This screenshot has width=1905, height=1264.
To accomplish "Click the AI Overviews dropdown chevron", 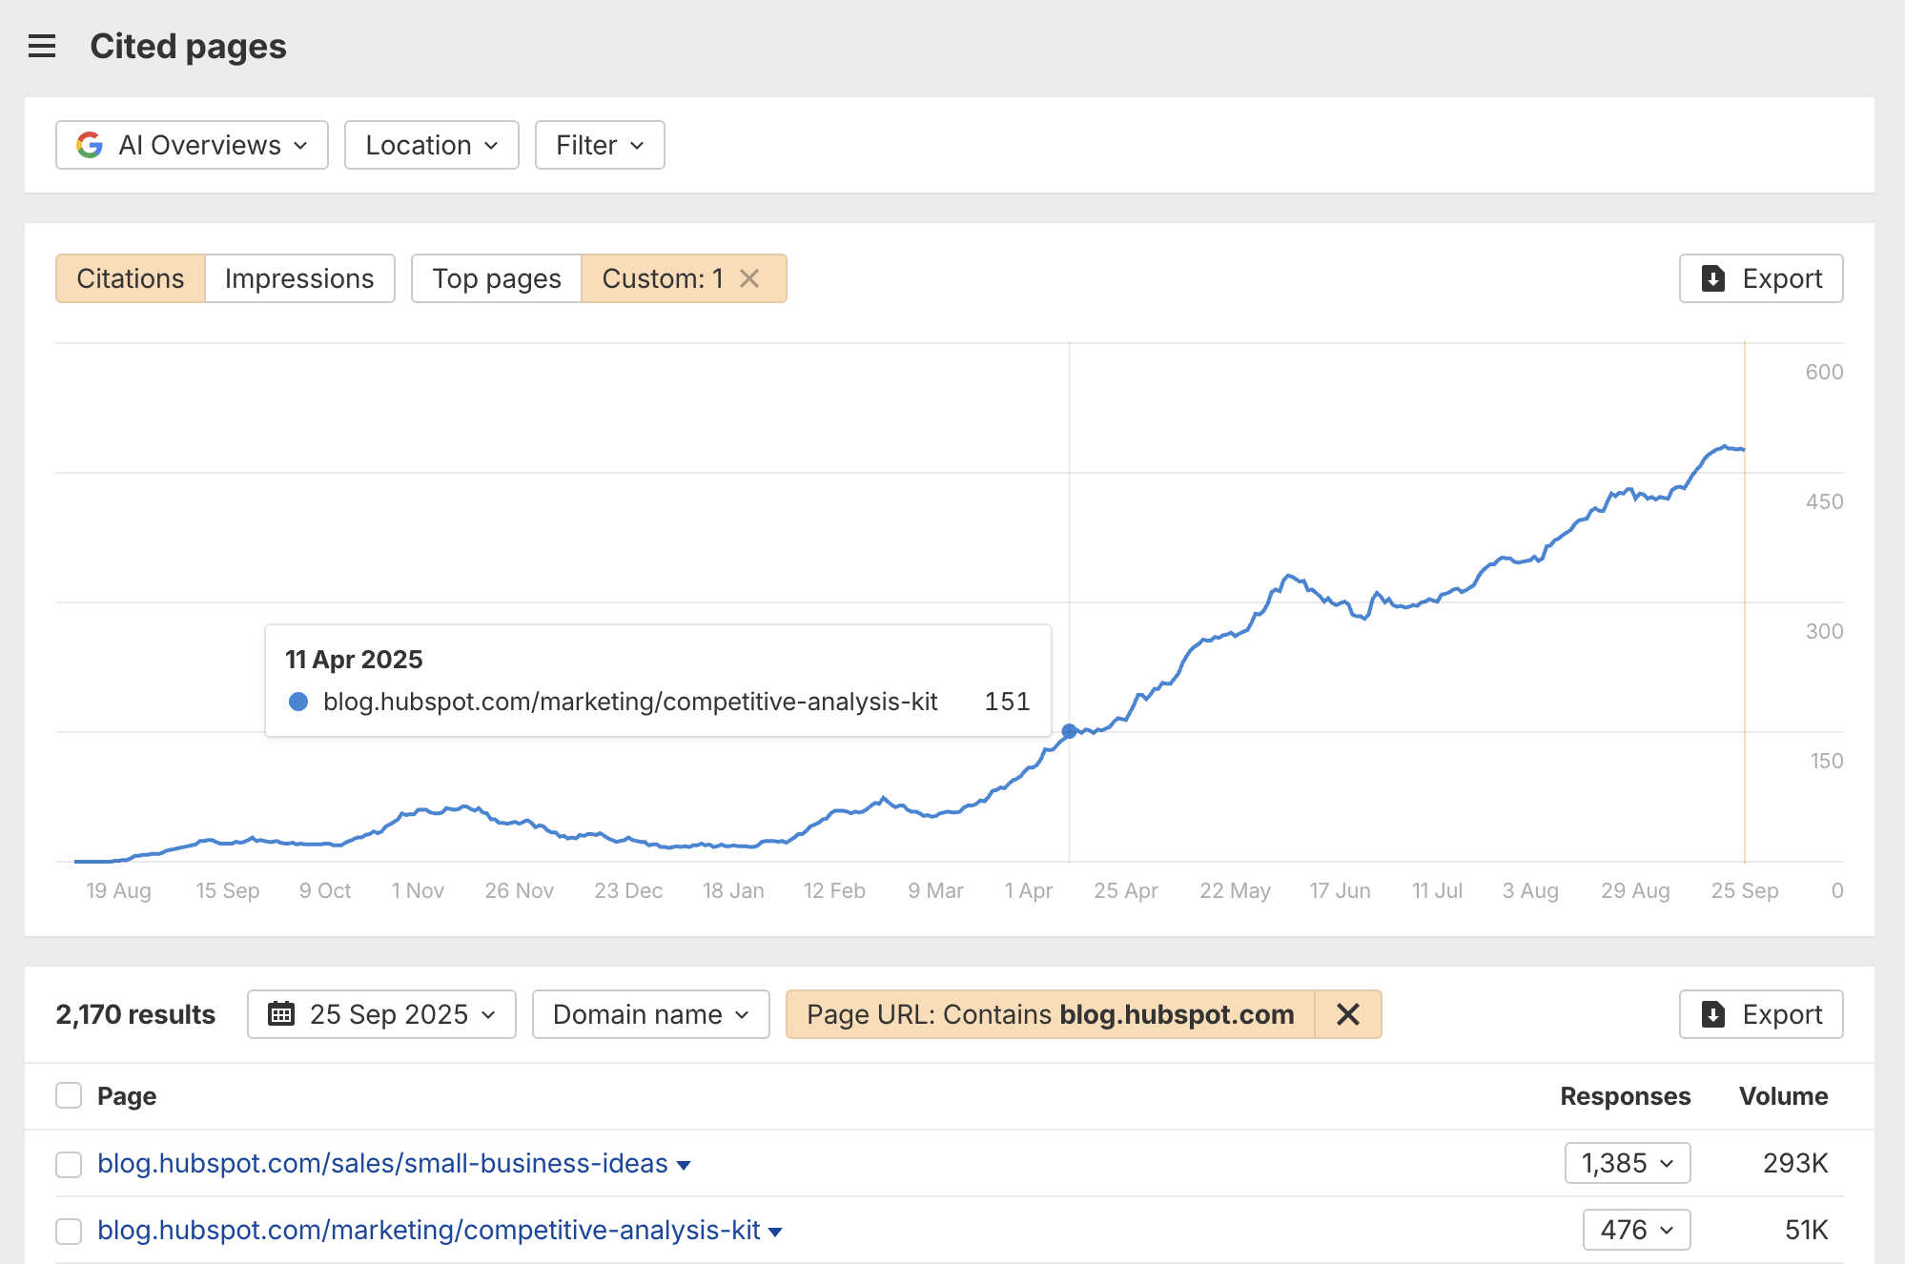I will coord(300,146).
